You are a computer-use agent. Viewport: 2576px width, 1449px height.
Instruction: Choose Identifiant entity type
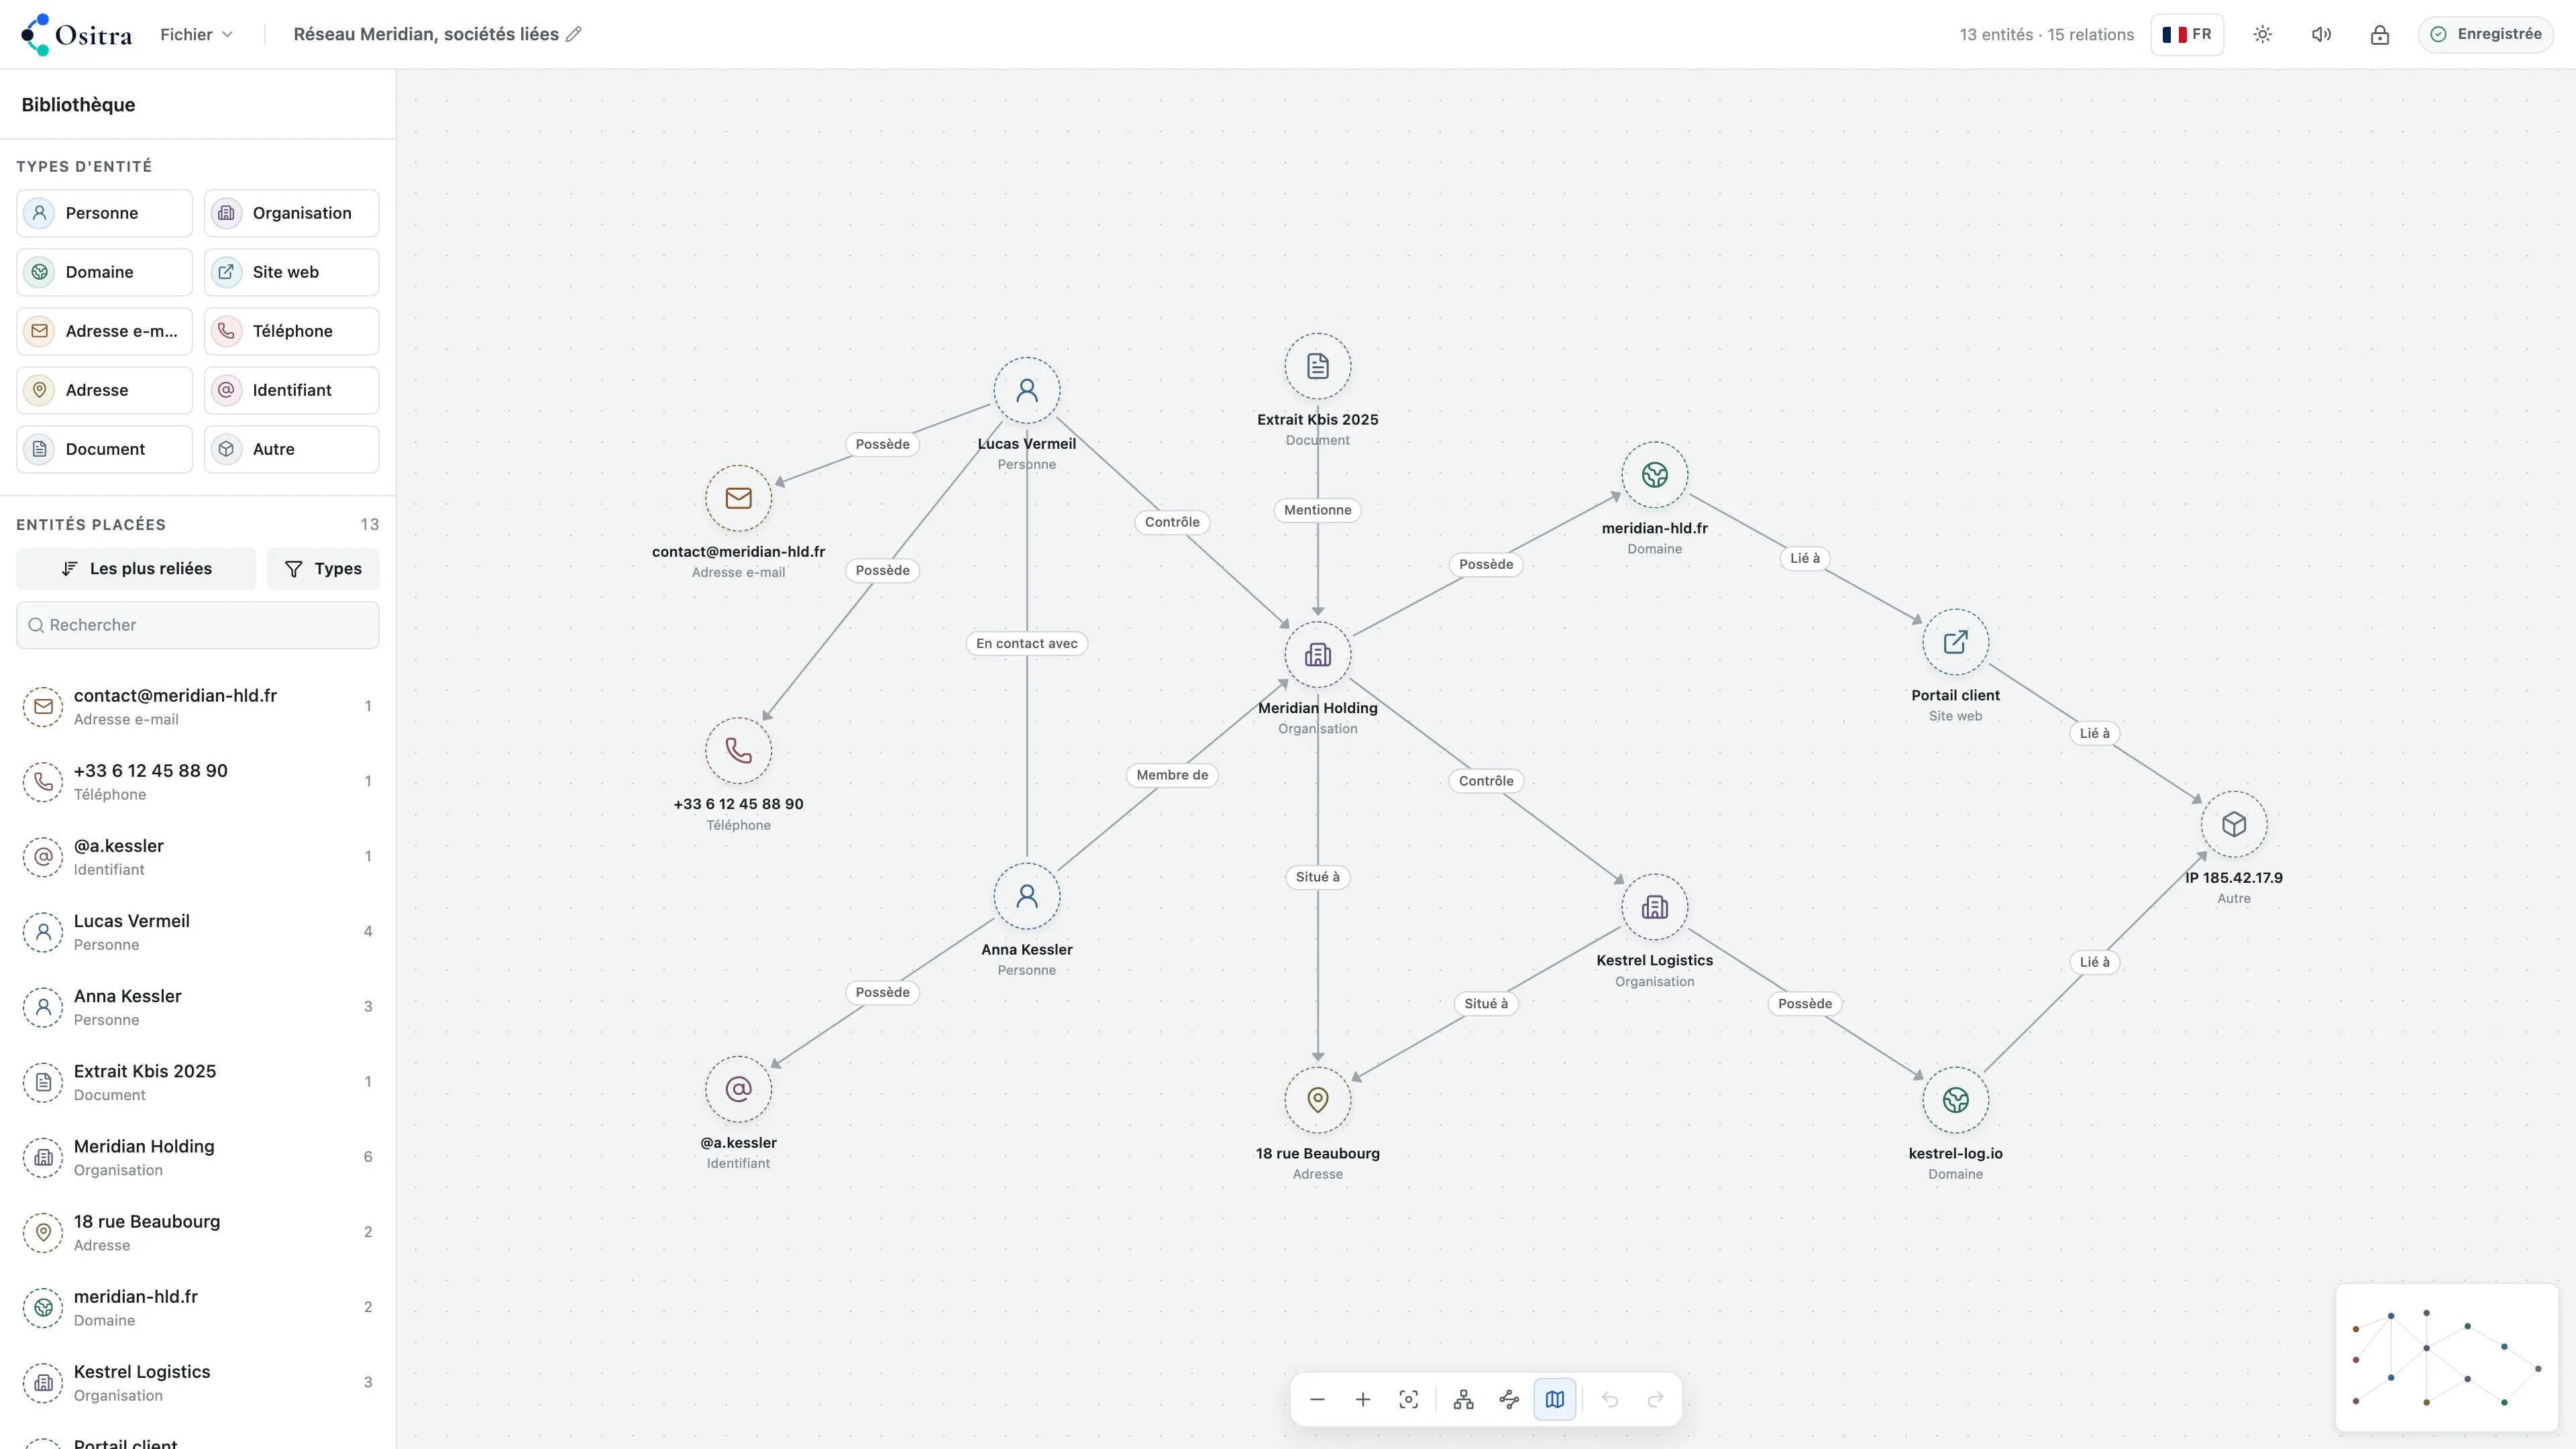(291, 390)
